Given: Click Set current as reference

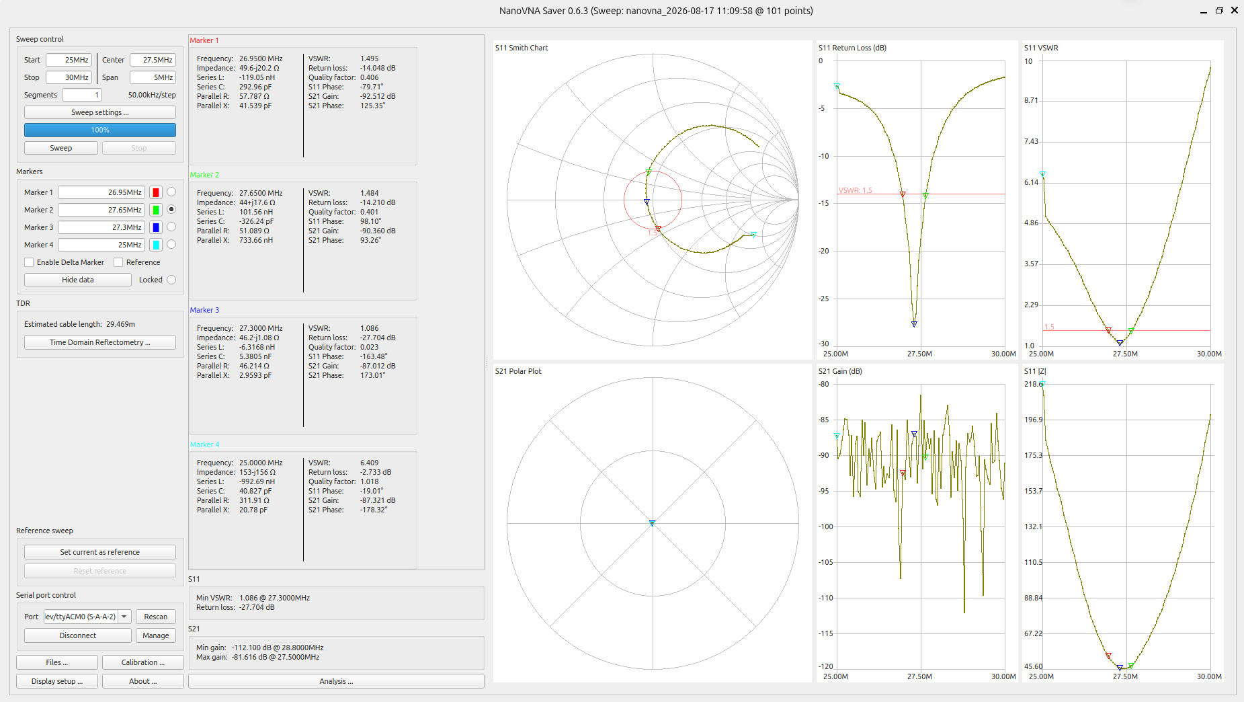Looking at the screenshot, I should pyautogui.click(x=100, y=552).
